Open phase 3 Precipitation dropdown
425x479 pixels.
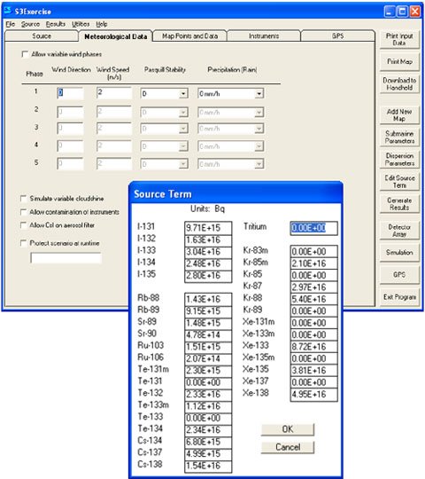tap(259, 129)
